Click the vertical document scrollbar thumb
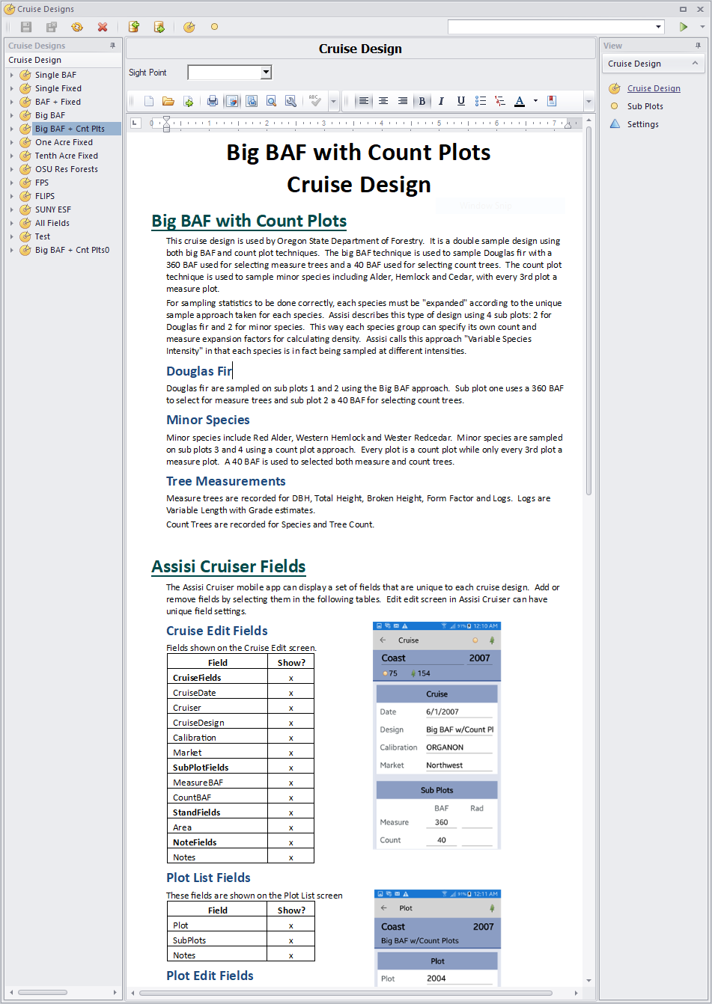This screenshot has height=1004, width=712. 589,310
